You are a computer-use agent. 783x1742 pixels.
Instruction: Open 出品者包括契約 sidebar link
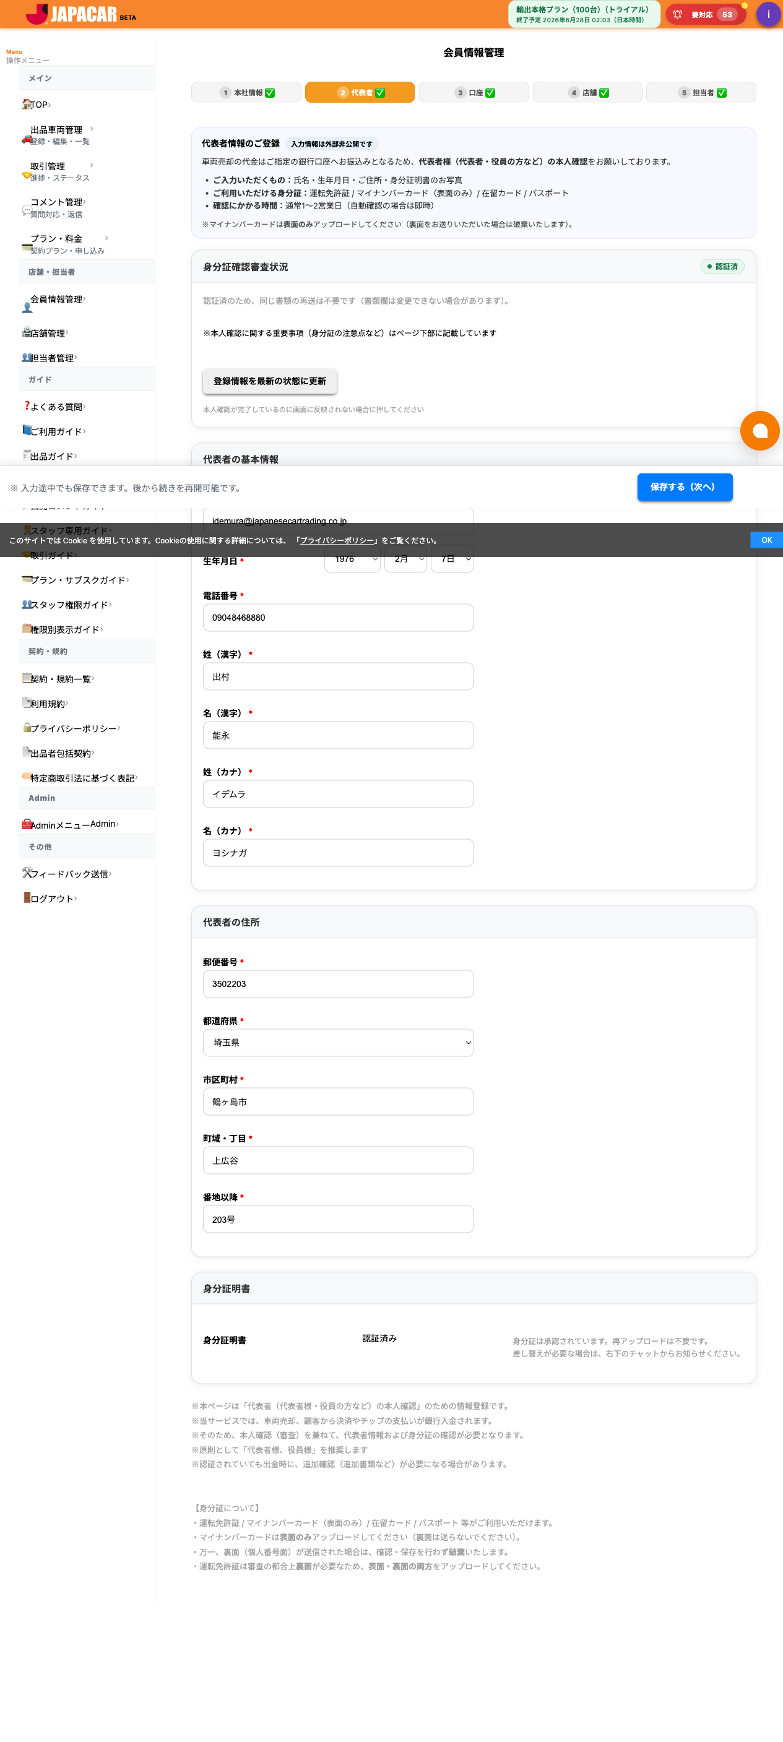[x=61, y=753]
